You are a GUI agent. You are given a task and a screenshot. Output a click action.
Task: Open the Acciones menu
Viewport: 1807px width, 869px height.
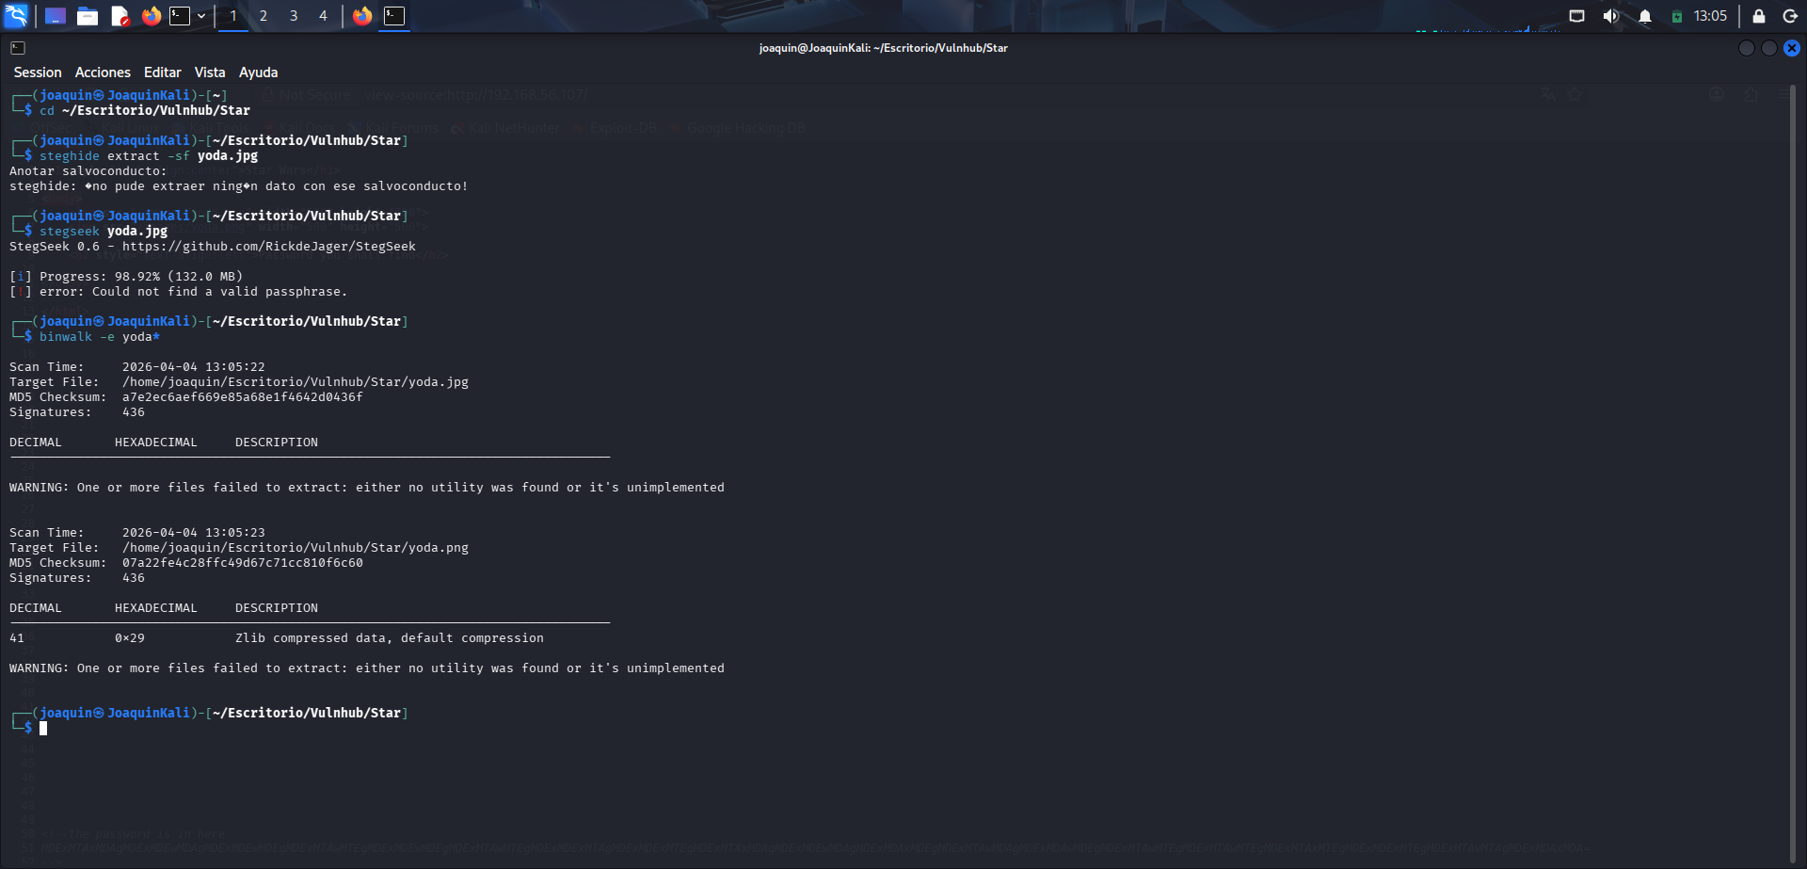pyautogui.click(x=103, y=72)
